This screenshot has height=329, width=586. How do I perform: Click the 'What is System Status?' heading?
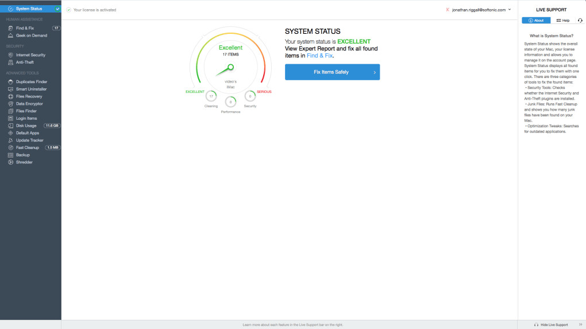[552, 36]
